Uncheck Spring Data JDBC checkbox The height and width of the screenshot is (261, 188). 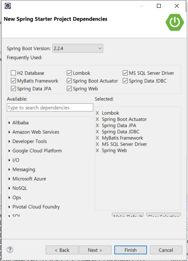click(x=125, y=81)
